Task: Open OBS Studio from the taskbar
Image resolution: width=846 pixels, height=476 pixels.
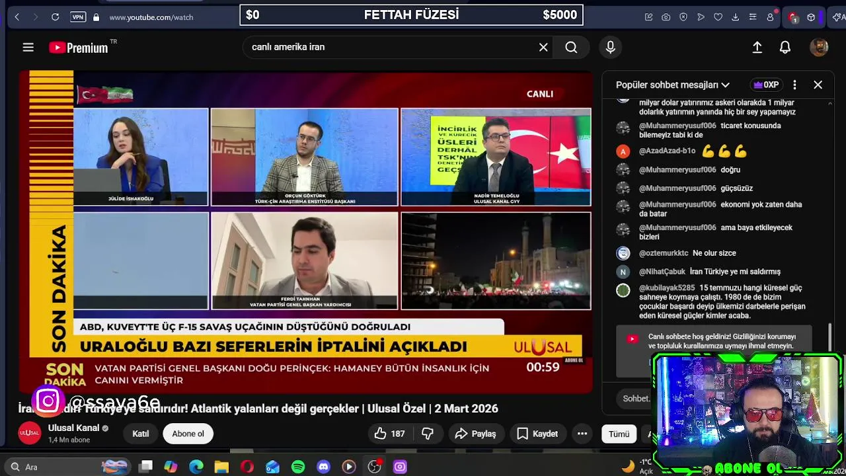Action: coord(375,467)
